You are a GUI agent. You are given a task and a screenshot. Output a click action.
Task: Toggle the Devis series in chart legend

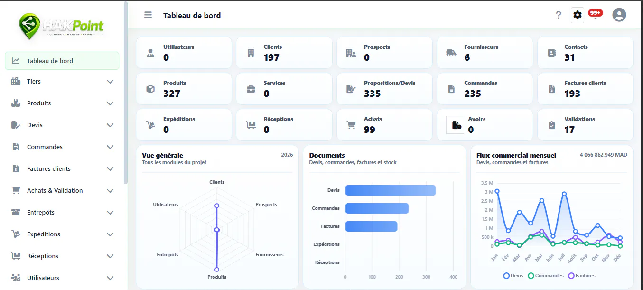[x=514, y=275]
